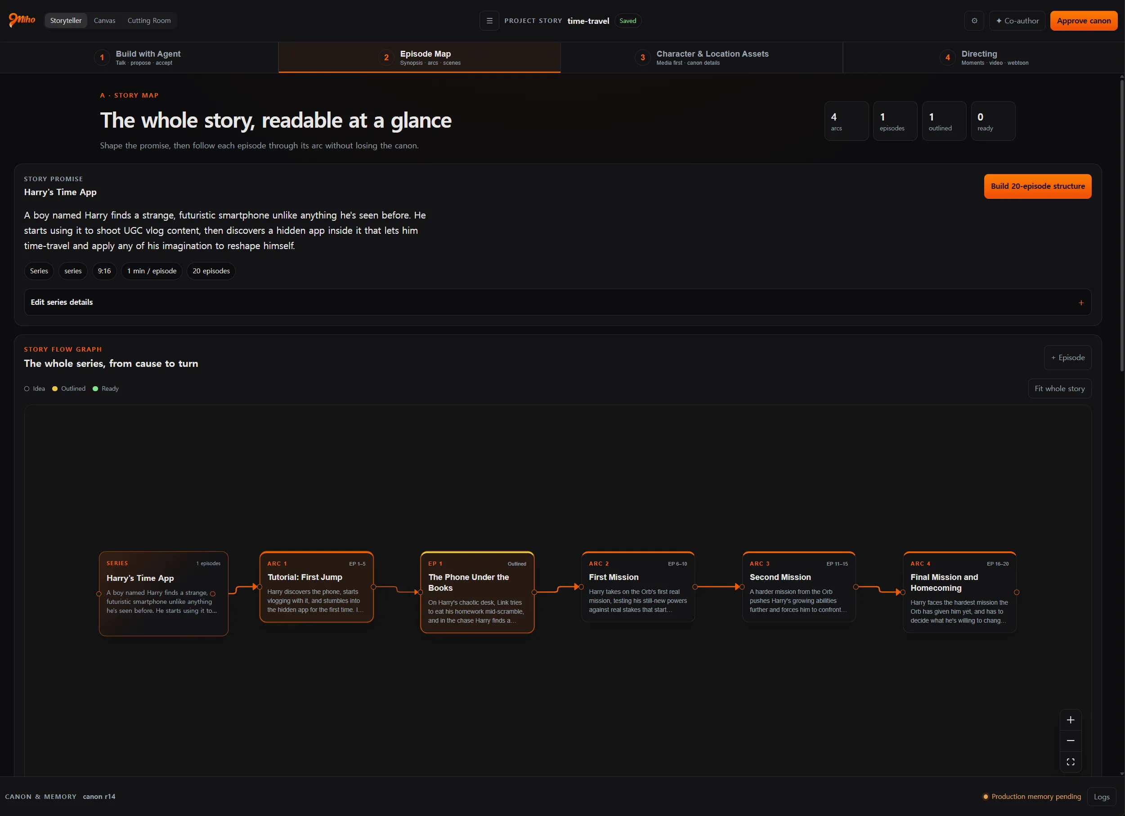Click Fit whole story button
1125x816 pixels.
click(1059, 388)
